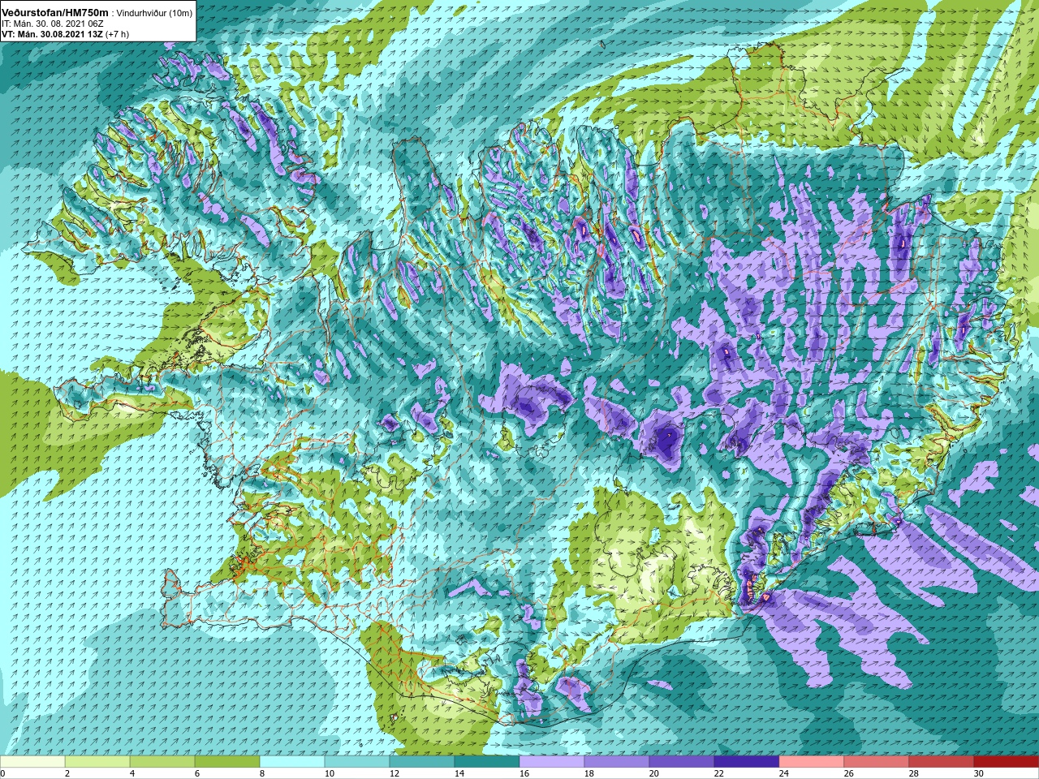Click the legend scale number 24
The width and height of the screenshot is (1039, 779).
tap(784, 774)
